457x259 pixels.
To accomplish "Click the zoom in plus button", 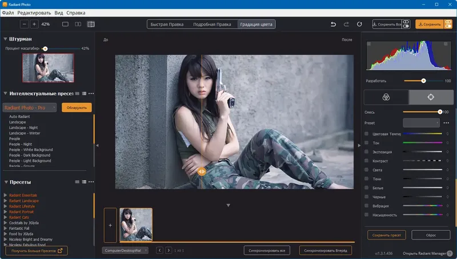I will click(x=34, y=25).
